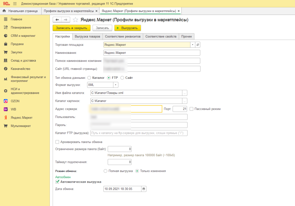Click the back navigation arrow
Image resolution: width=295 pixels, height=206 pixels.
(57, 20)
